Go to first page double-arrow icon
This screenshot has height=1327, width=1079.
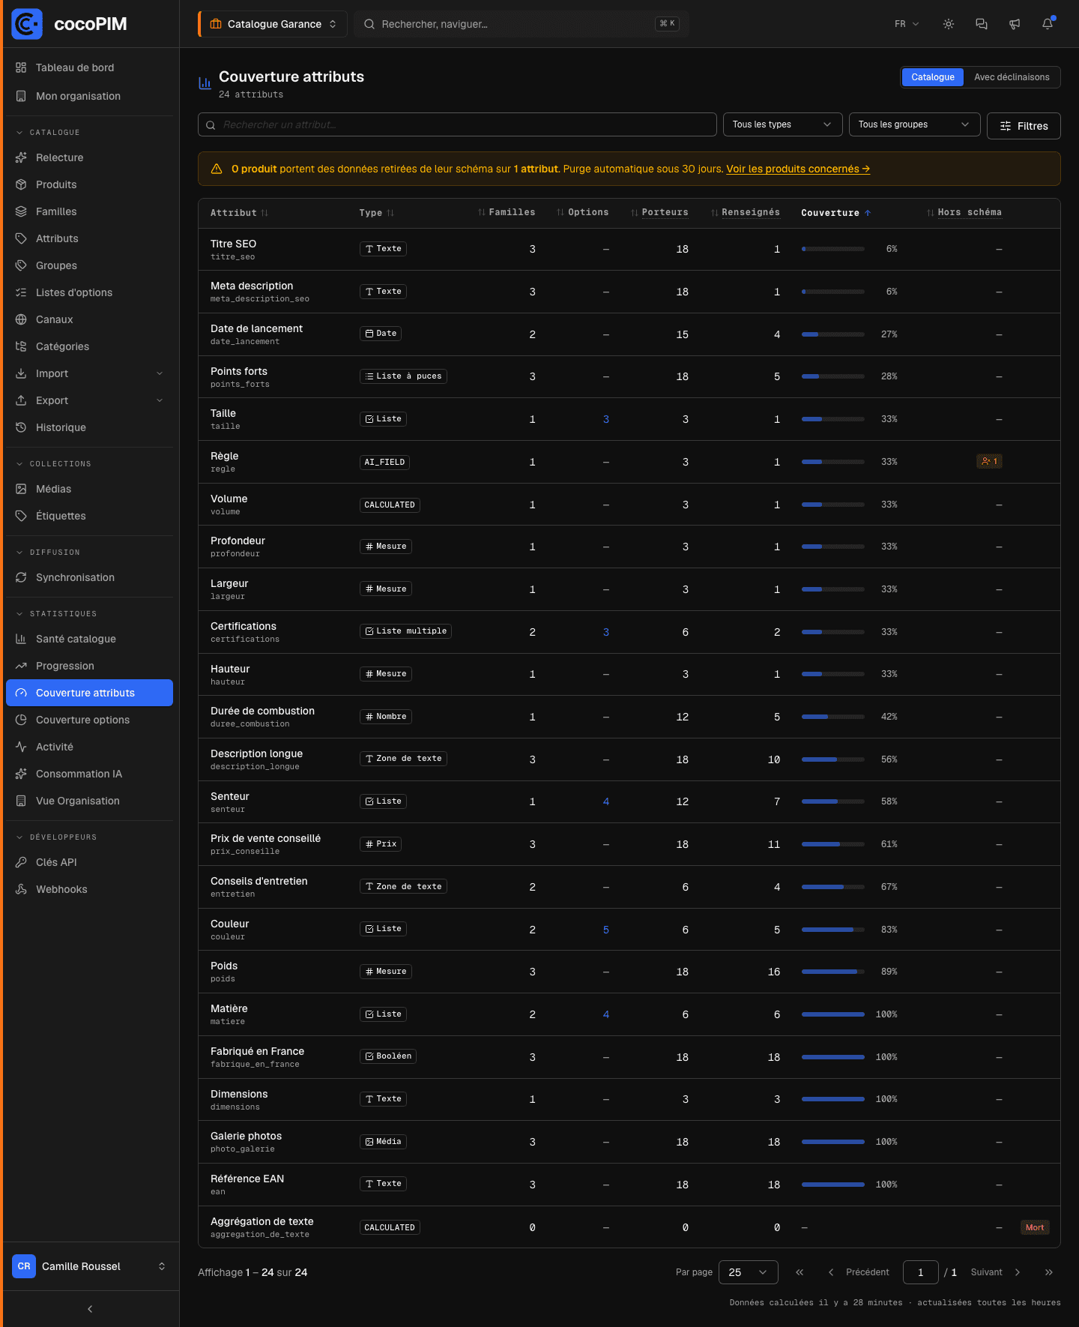click(x=800, y=1272)
